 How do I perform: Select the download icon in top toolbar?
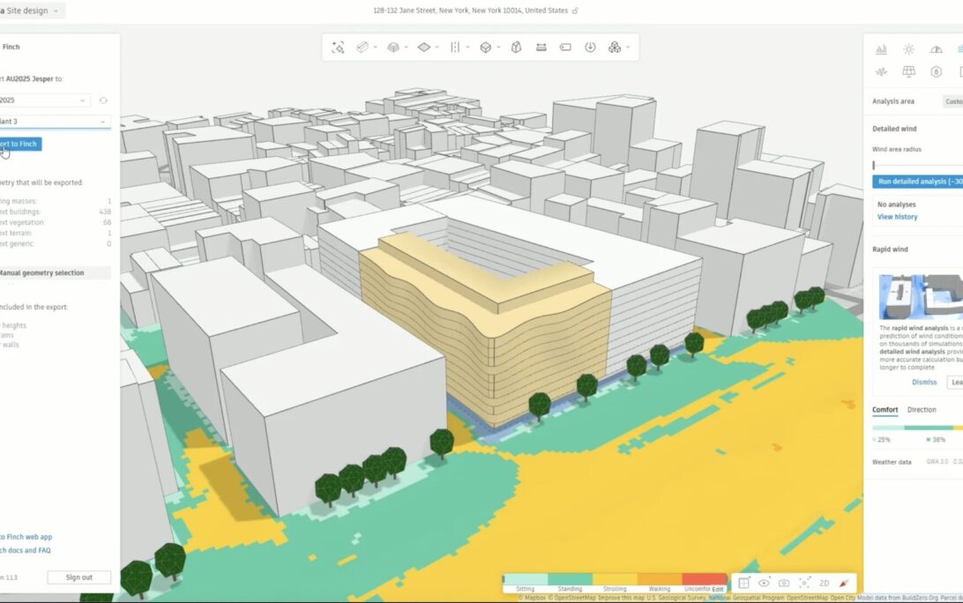(x=590, y=48)
